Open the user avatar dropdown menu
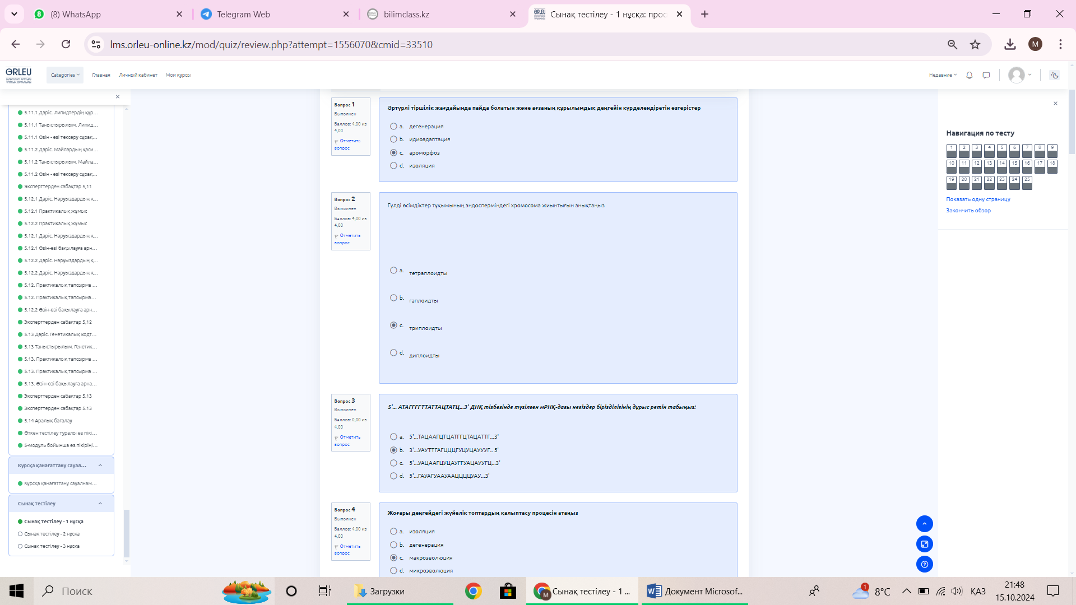The image size is (1076, 605). 1020,75
